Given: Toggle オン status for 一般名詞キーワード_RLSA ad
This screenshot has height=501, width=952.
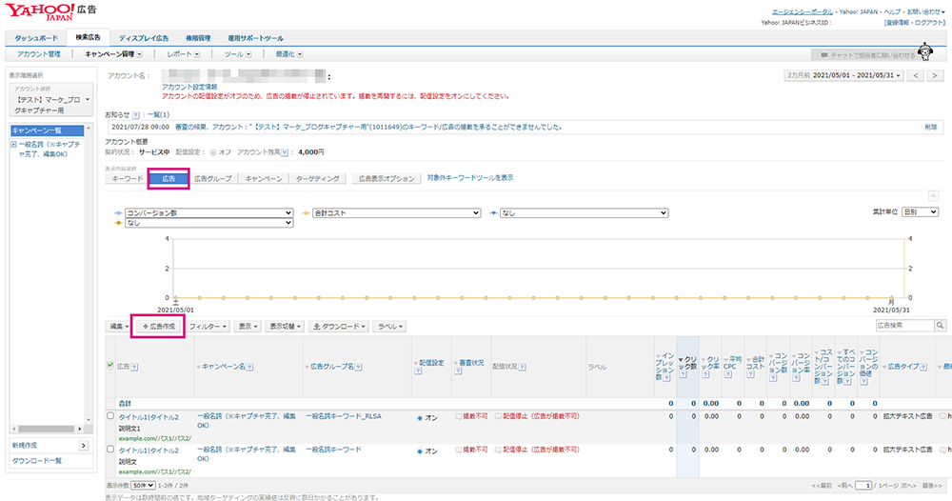Looking at the screenshot, I should [420, 418].
